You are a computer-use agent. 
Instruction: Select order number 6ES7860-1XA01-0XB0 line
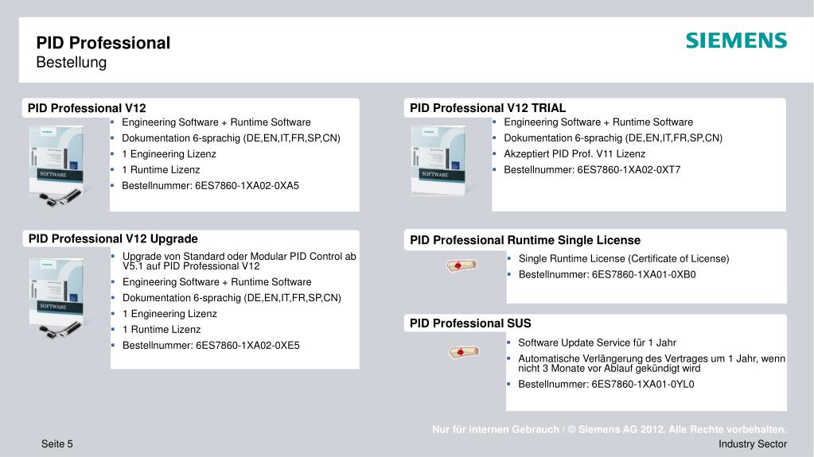coord(607,274)
